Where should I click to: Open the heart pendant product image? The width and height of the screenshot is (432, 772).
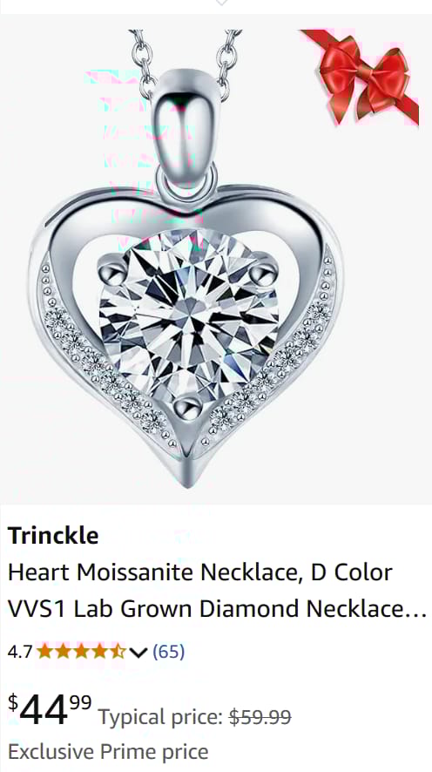tap(216, 260)
